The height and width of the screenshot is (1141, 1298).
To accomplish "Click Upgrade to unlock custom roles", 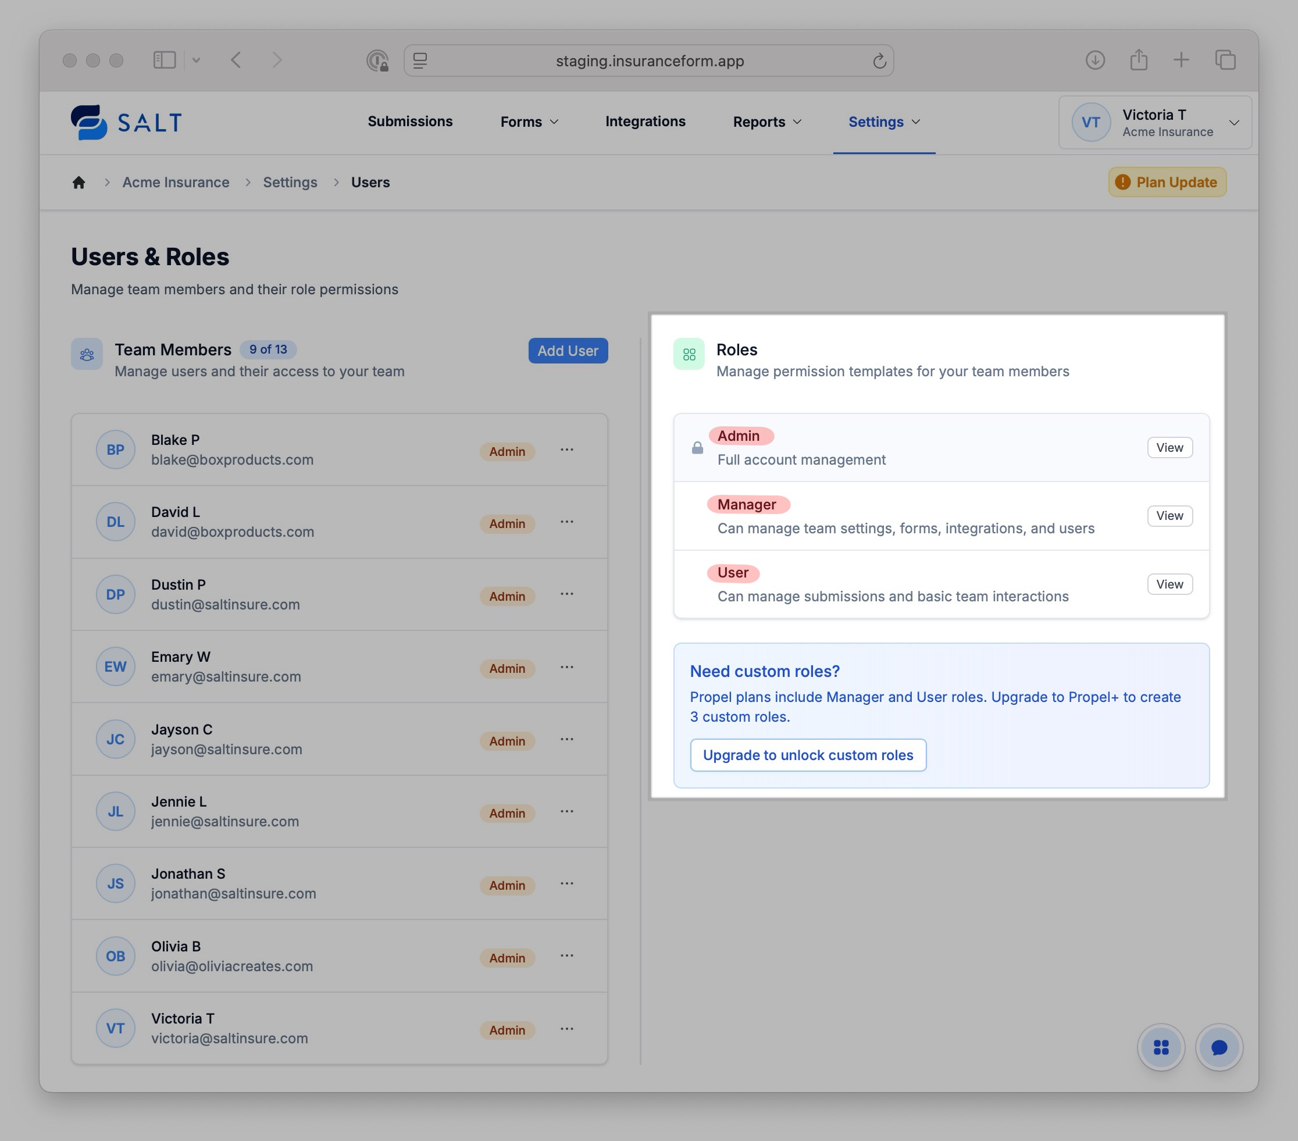I will pyautogui.click(x=808, y=755).
